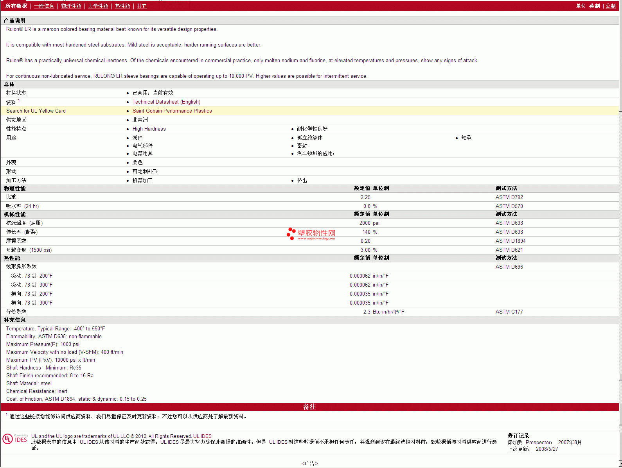Image resolution: width=622 pixels, height=468 pixels.
Task: Click the 电气部件 use entry
Action: click(142, 145)
